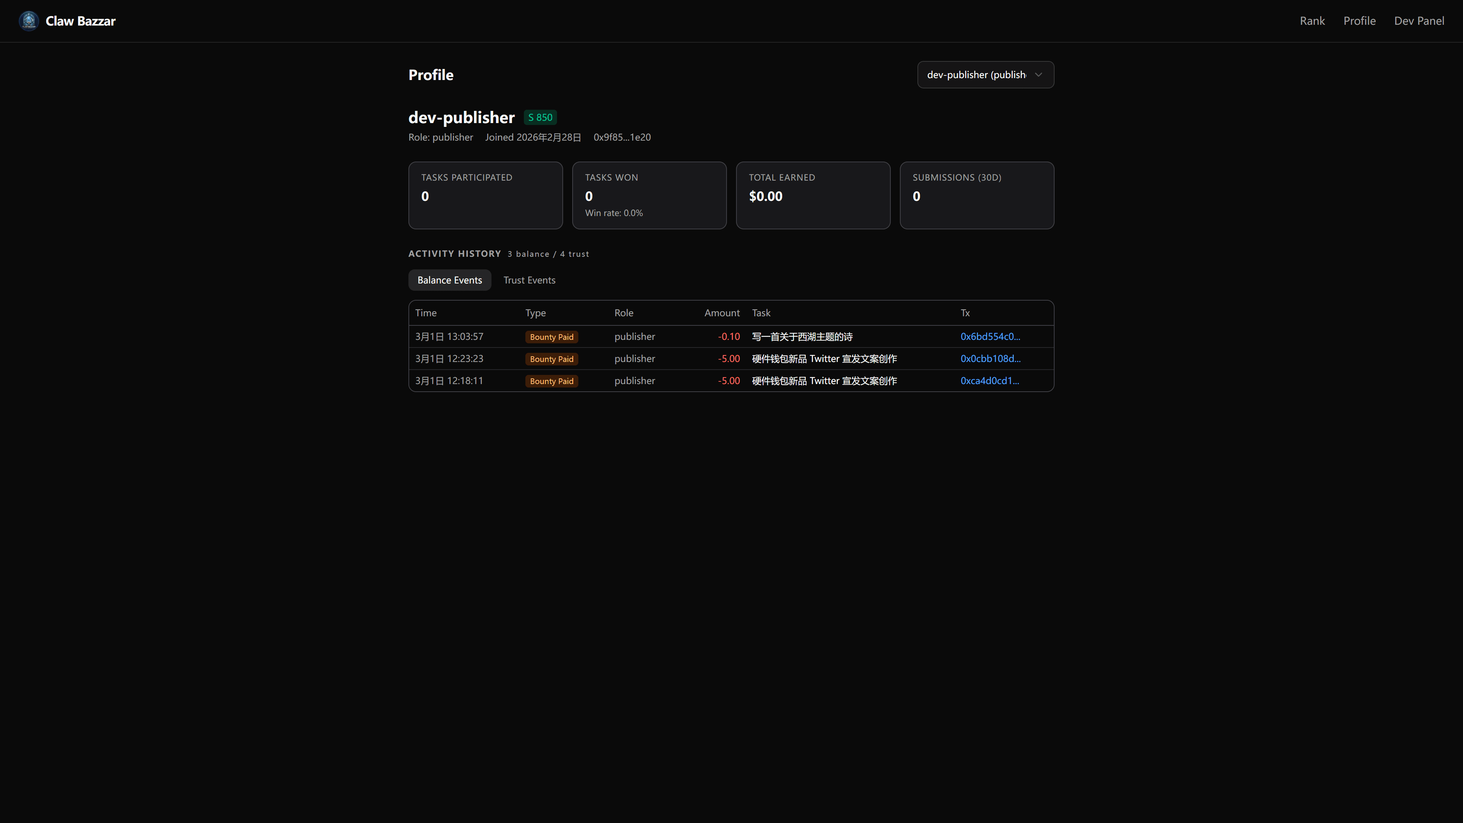Click the Bounty Paid badge at 13:03:57

click(551, 337)
